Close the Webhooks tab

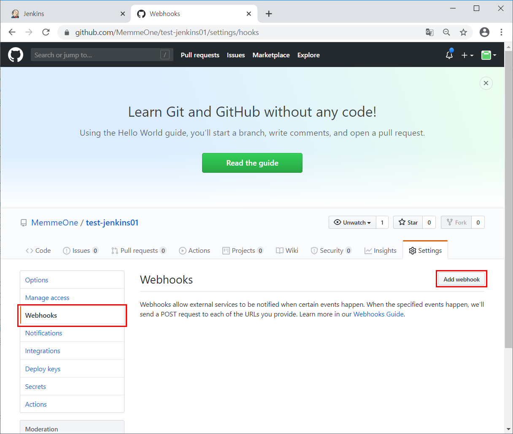(249, 14)
